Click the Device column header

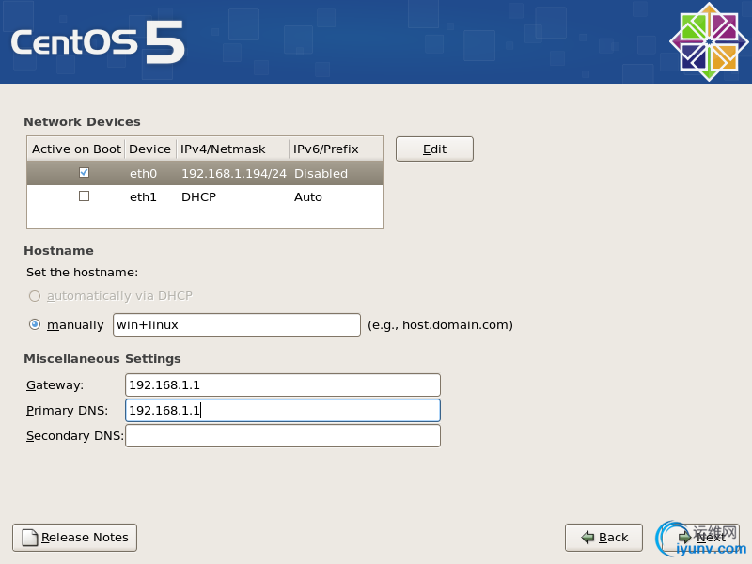(x=150, y=149)
